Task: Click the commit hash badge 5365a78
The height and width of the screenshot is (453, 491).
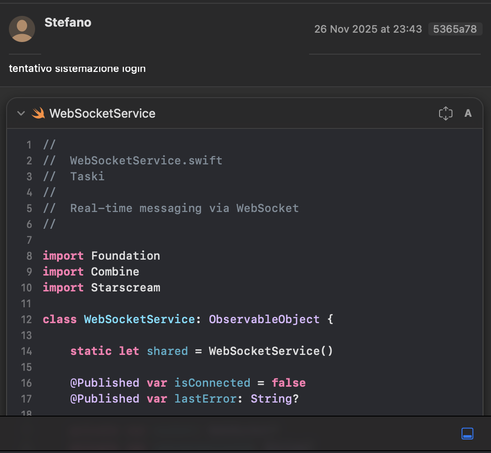Action: (x=455, y=29)
